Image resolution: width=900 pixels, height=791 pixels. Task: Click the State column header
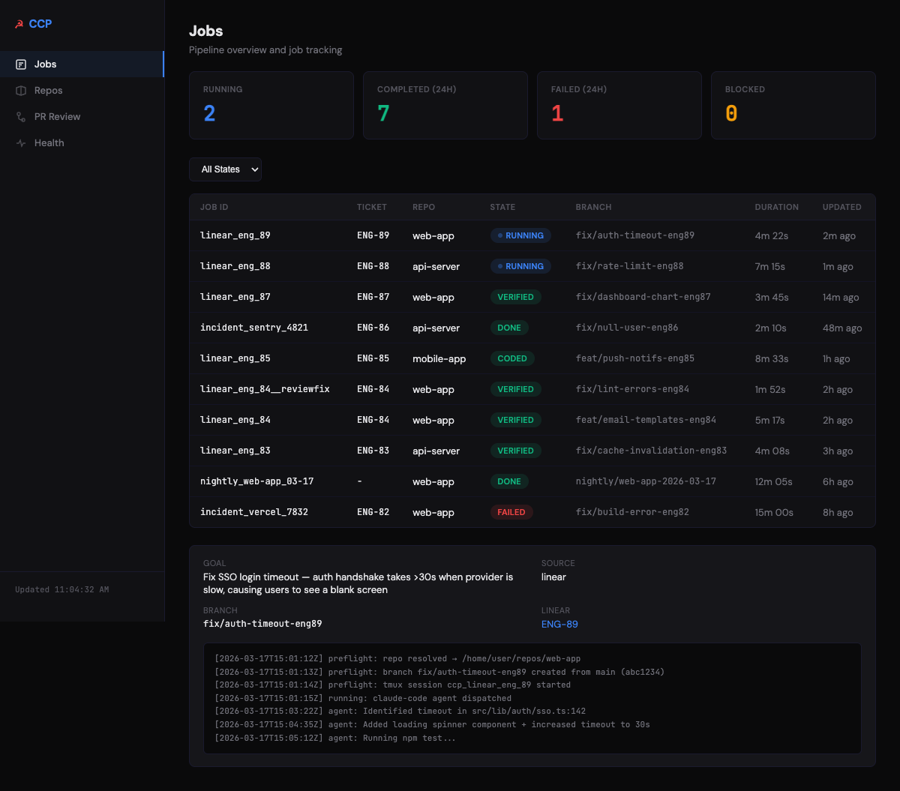coord(502,207)
